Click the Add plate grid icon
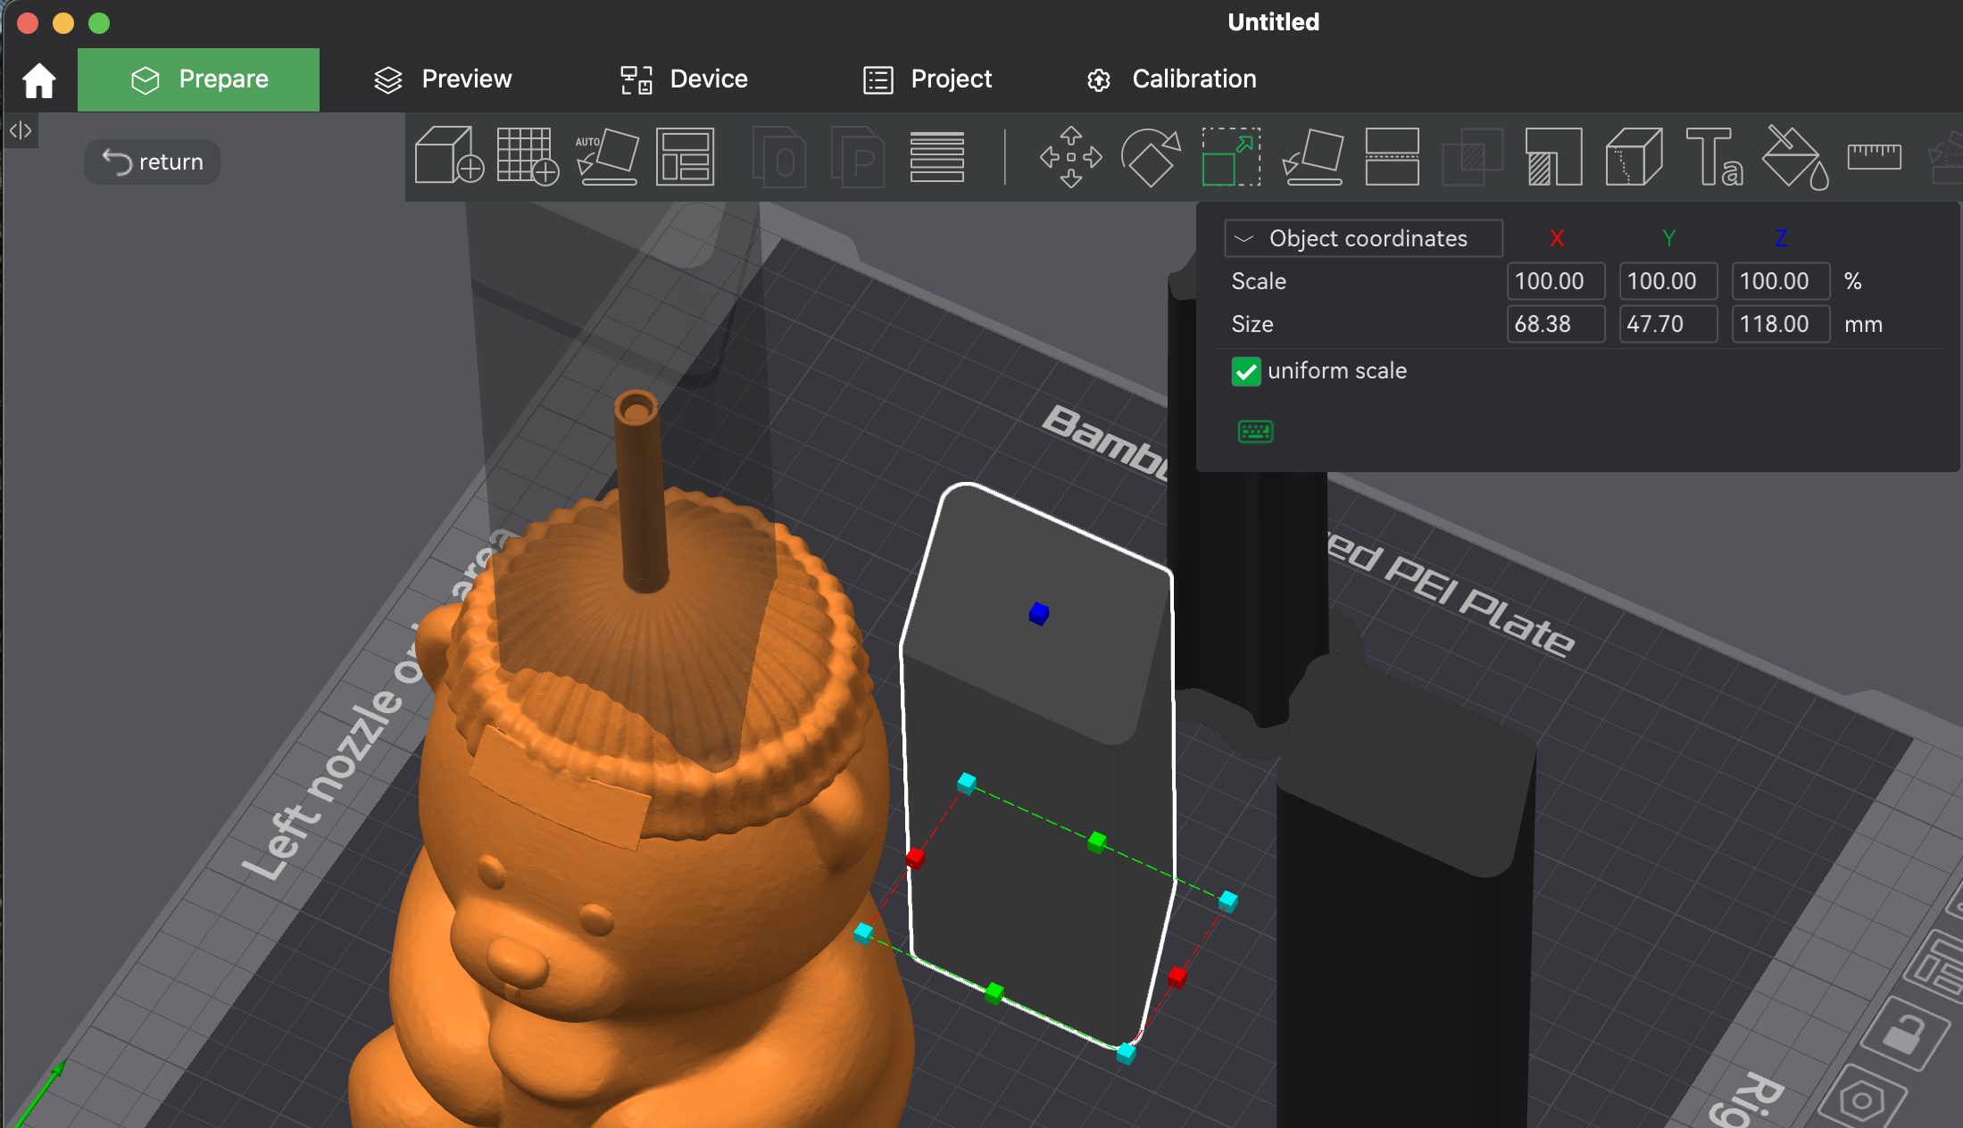The image size is (1963, 1128). (x=528, y=156)
